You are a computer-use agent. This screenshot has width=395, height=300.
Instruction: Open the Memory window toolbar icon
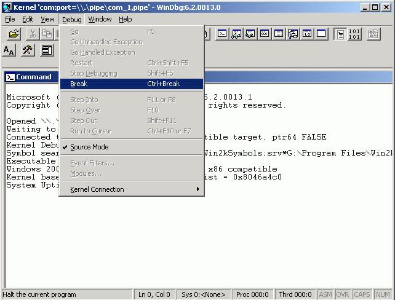(x=279, y=34)
